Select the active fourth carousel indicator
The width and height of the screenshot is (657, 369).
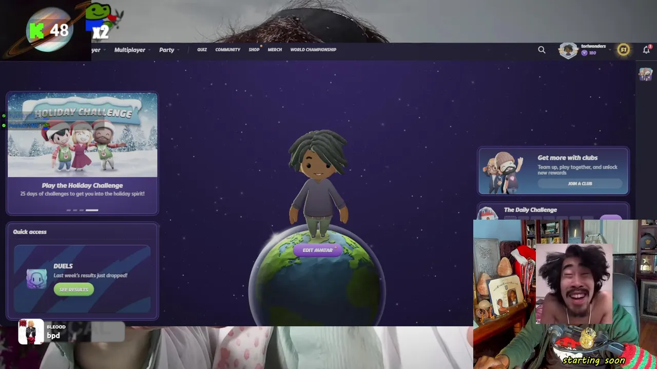coord(91,210)
